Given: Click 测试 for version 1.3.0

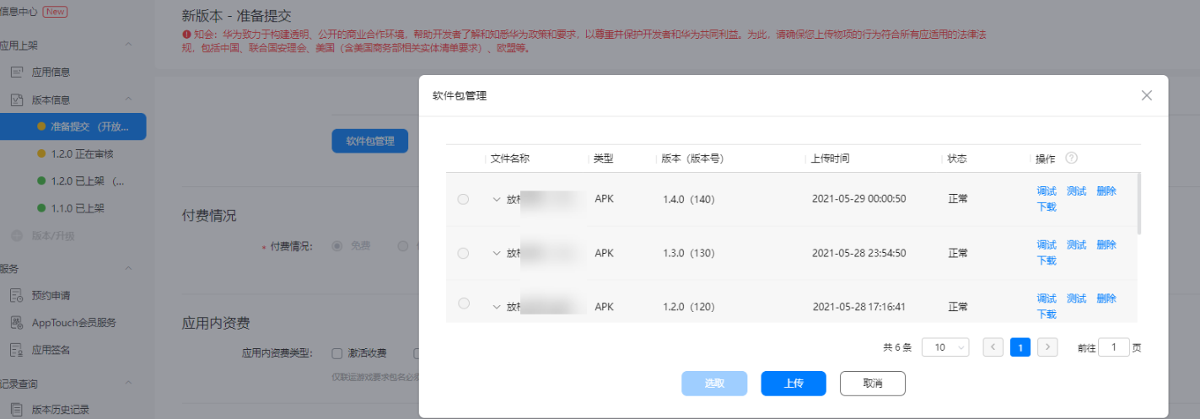Looking at the screenshot, I should click(x=1076, y=245).
